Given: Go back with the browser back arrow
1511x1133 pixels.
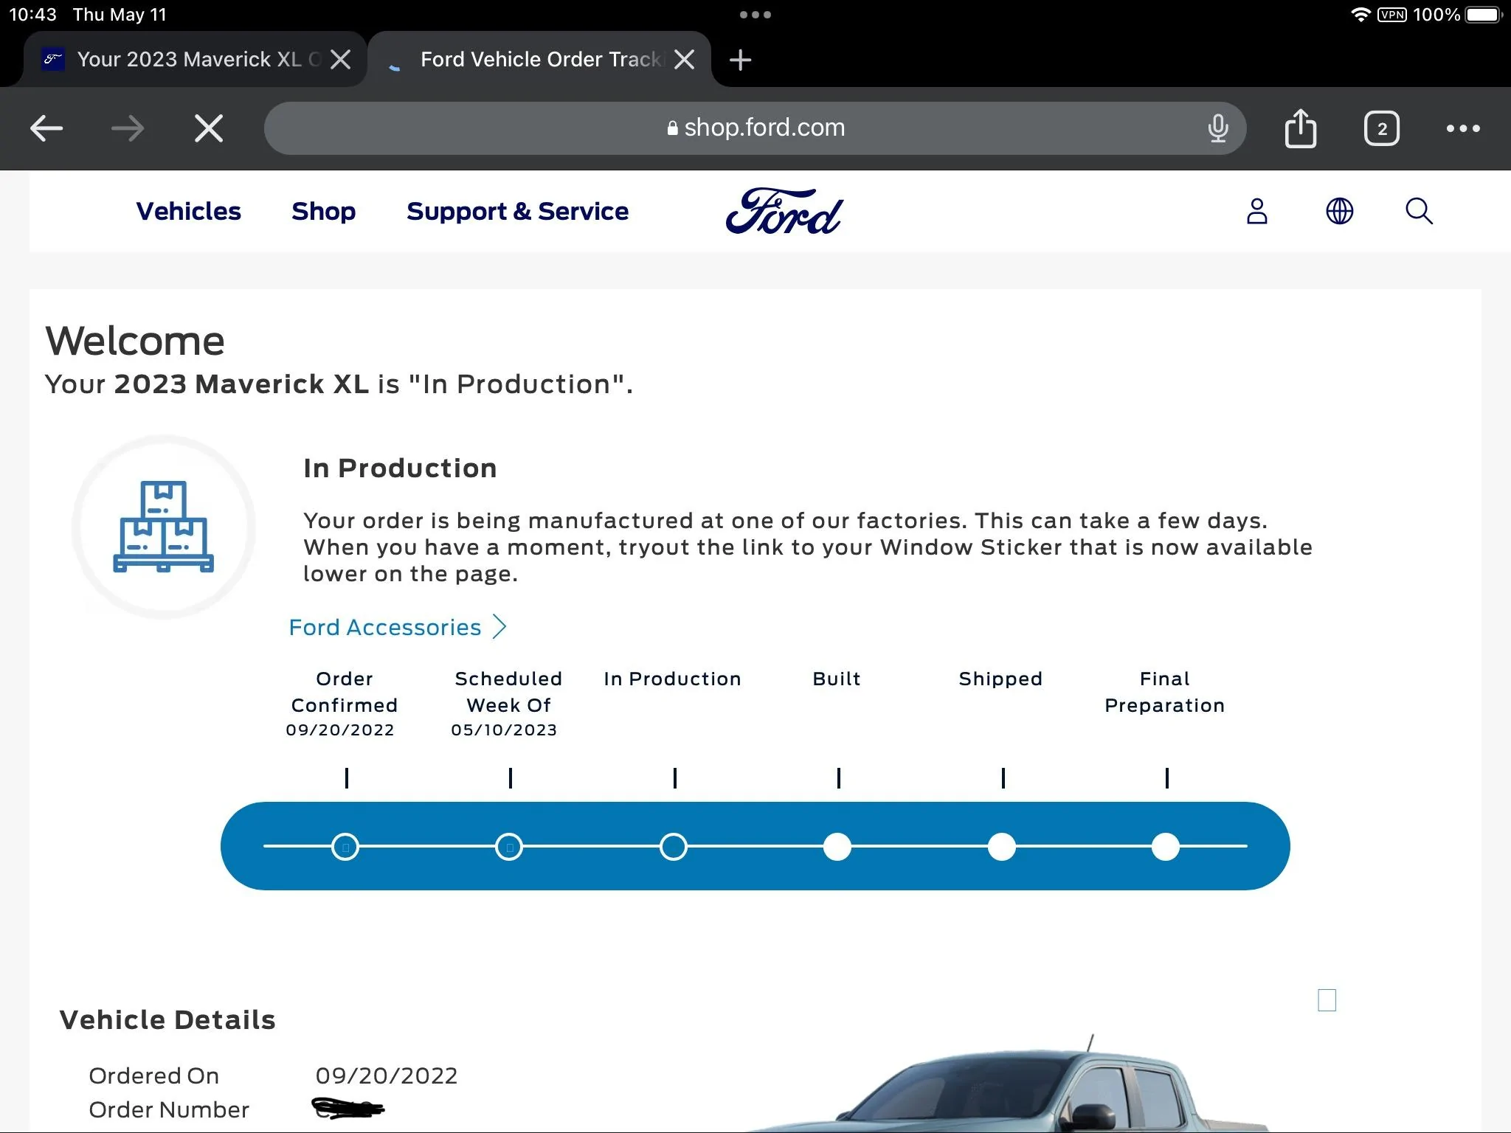Looking at the screenshot, I should pyautogui.click(x=46, y=128).
